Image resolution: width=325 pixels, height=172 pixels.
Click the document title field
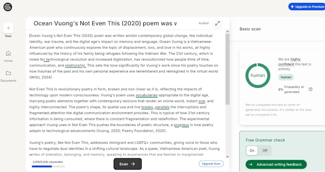(x=105, y=23)
